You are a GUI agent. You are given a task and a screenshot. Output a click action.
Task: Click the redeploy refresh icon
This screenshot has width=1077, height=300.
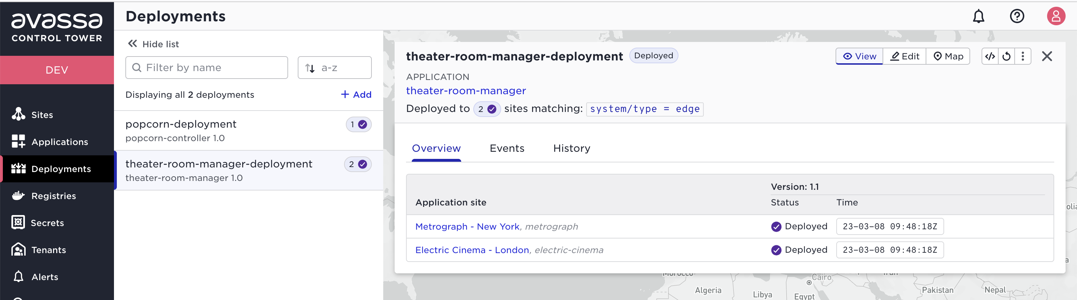1006,56
